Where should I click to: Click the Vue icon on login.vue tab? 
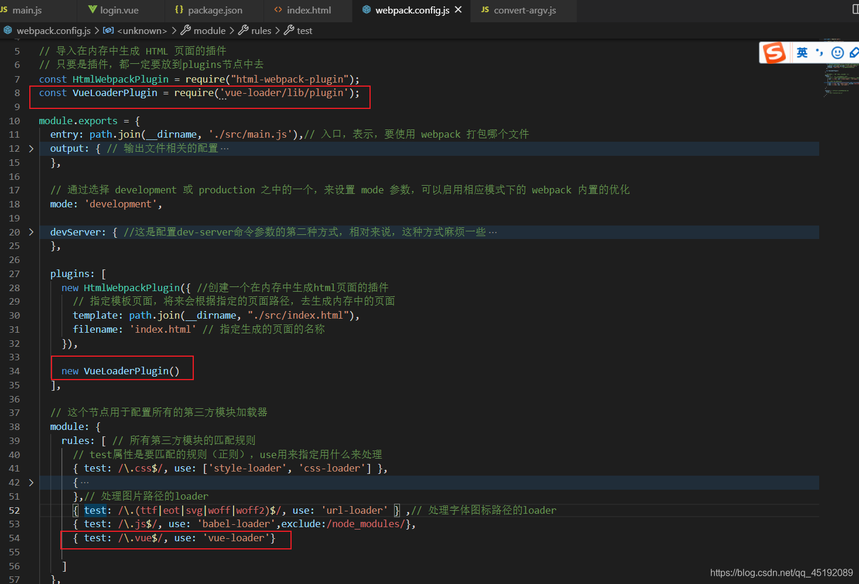click(93, 10)
